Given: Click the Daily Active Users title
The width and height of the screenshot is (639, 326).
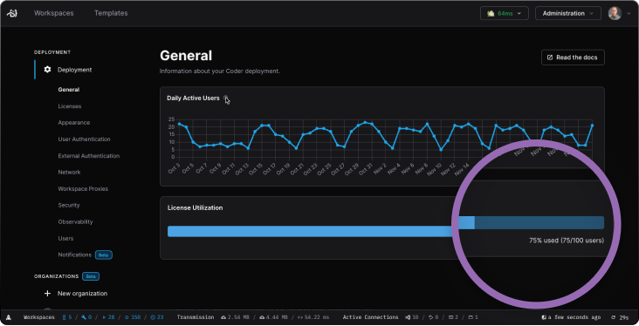Looking at the screenshot, I should tap(193, 98).
